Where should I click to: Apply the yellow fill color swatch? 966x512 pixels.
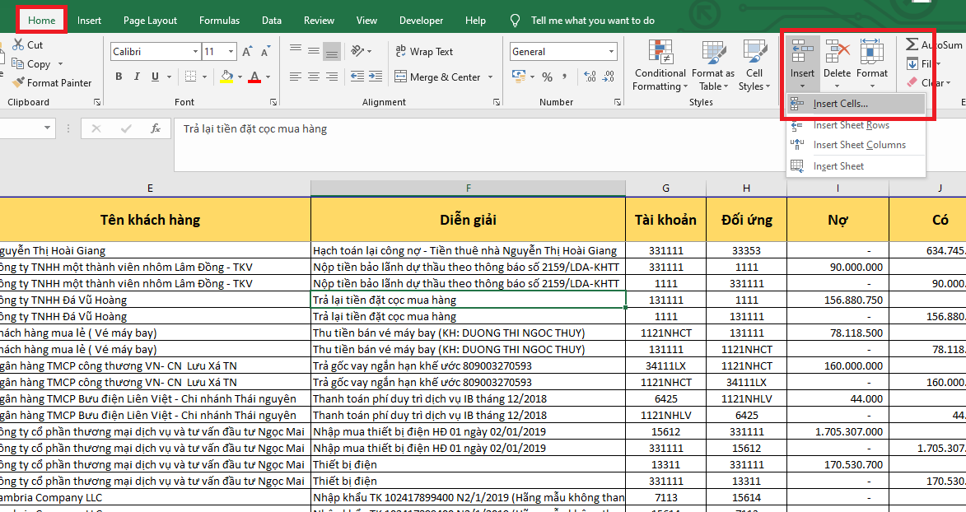pyautogui.click(x=227, y=77)
